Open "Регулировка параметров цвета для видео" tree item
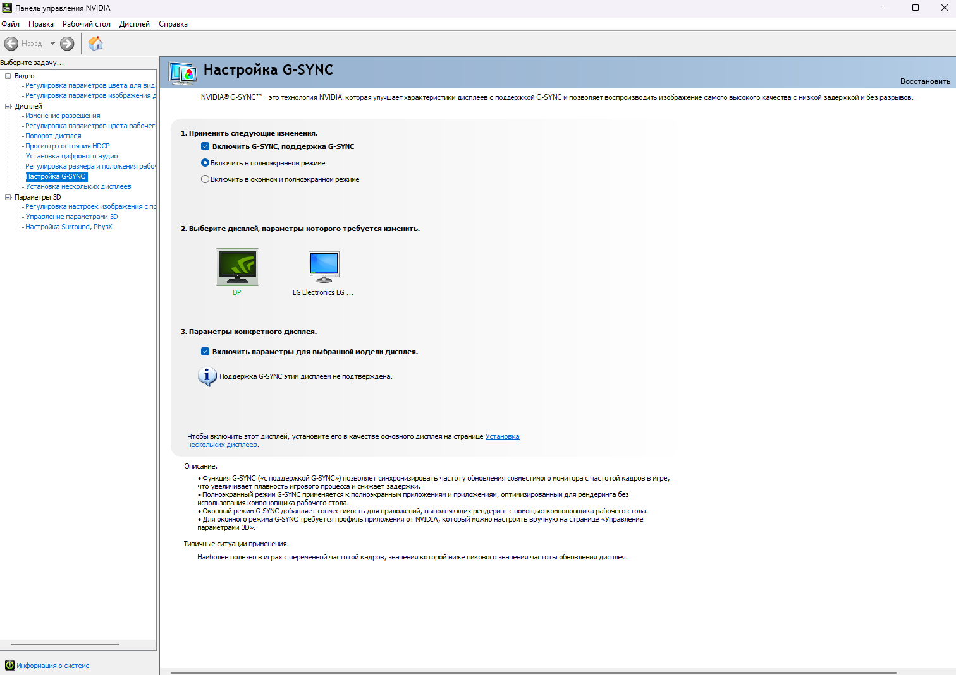Image resolution: width=956 pixels, height=675 pixels. [90, 85]
